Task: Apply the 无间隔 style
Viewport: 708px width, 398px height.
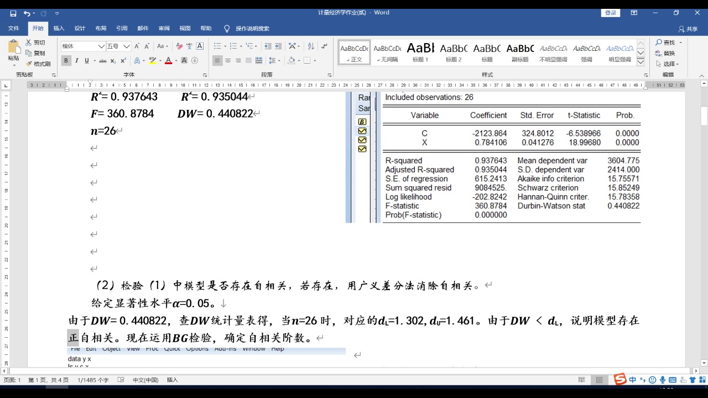Action: 387,52
